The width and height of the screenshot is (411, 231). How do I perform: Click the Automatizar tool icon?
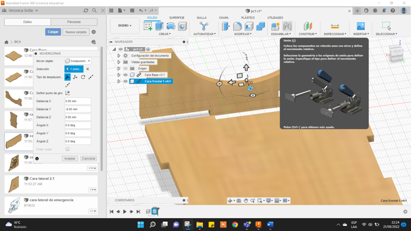pos(204,26)
